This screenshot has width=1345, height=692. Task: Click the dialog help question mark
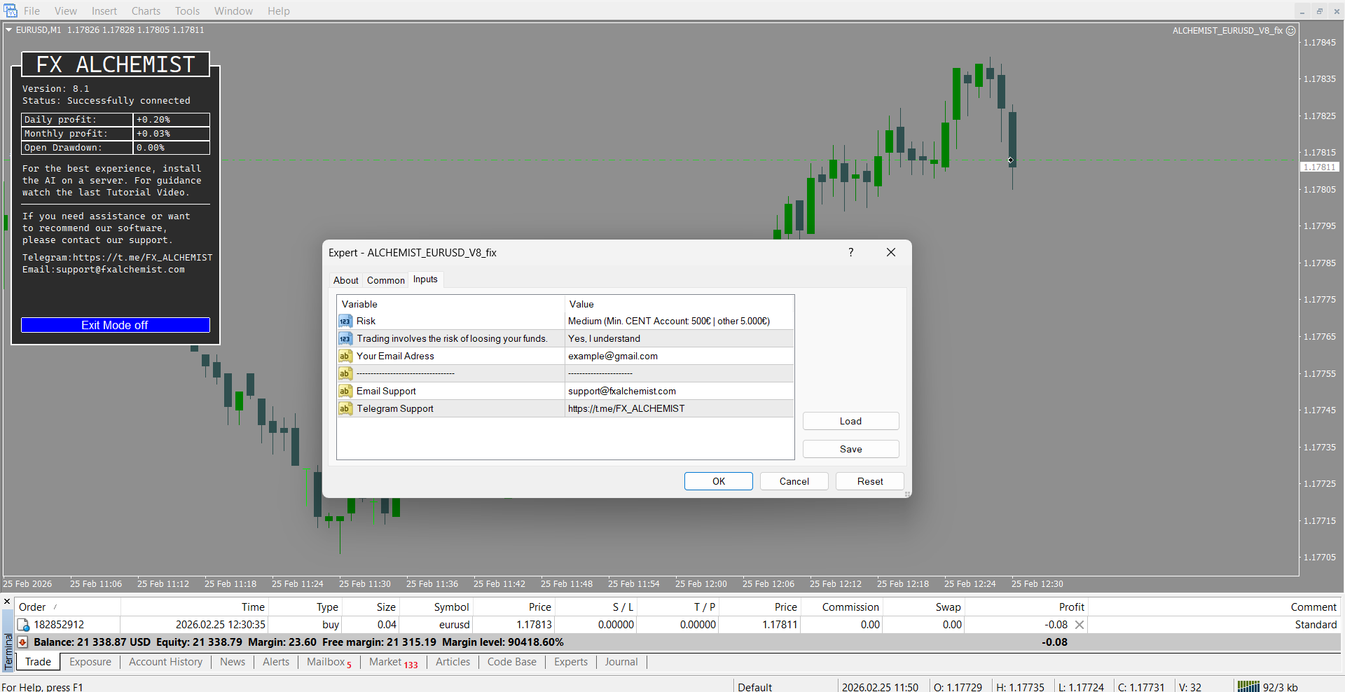click(851, 252)
